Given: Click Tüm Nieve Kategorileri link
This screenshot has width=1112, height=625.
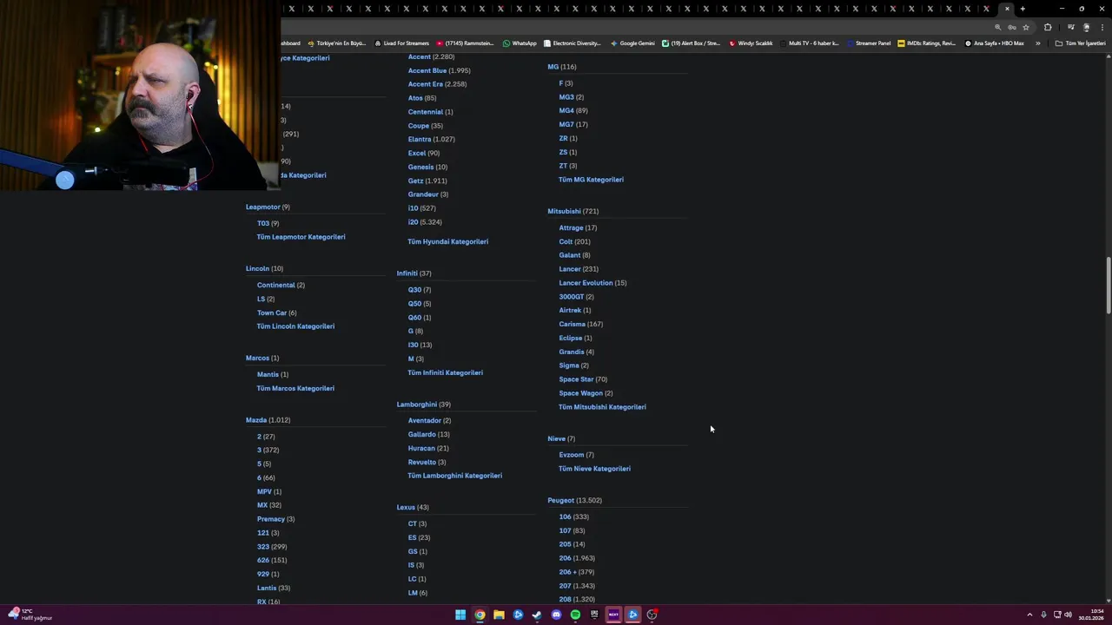Looking at the screenshot, I should coord(594,469).
